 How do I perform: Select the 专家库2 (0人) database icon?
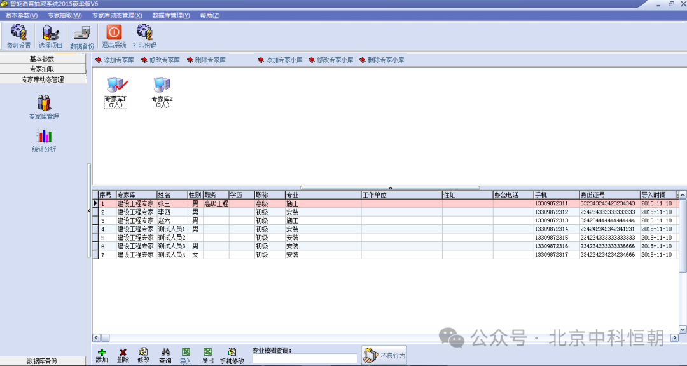[x=162, y=92]
